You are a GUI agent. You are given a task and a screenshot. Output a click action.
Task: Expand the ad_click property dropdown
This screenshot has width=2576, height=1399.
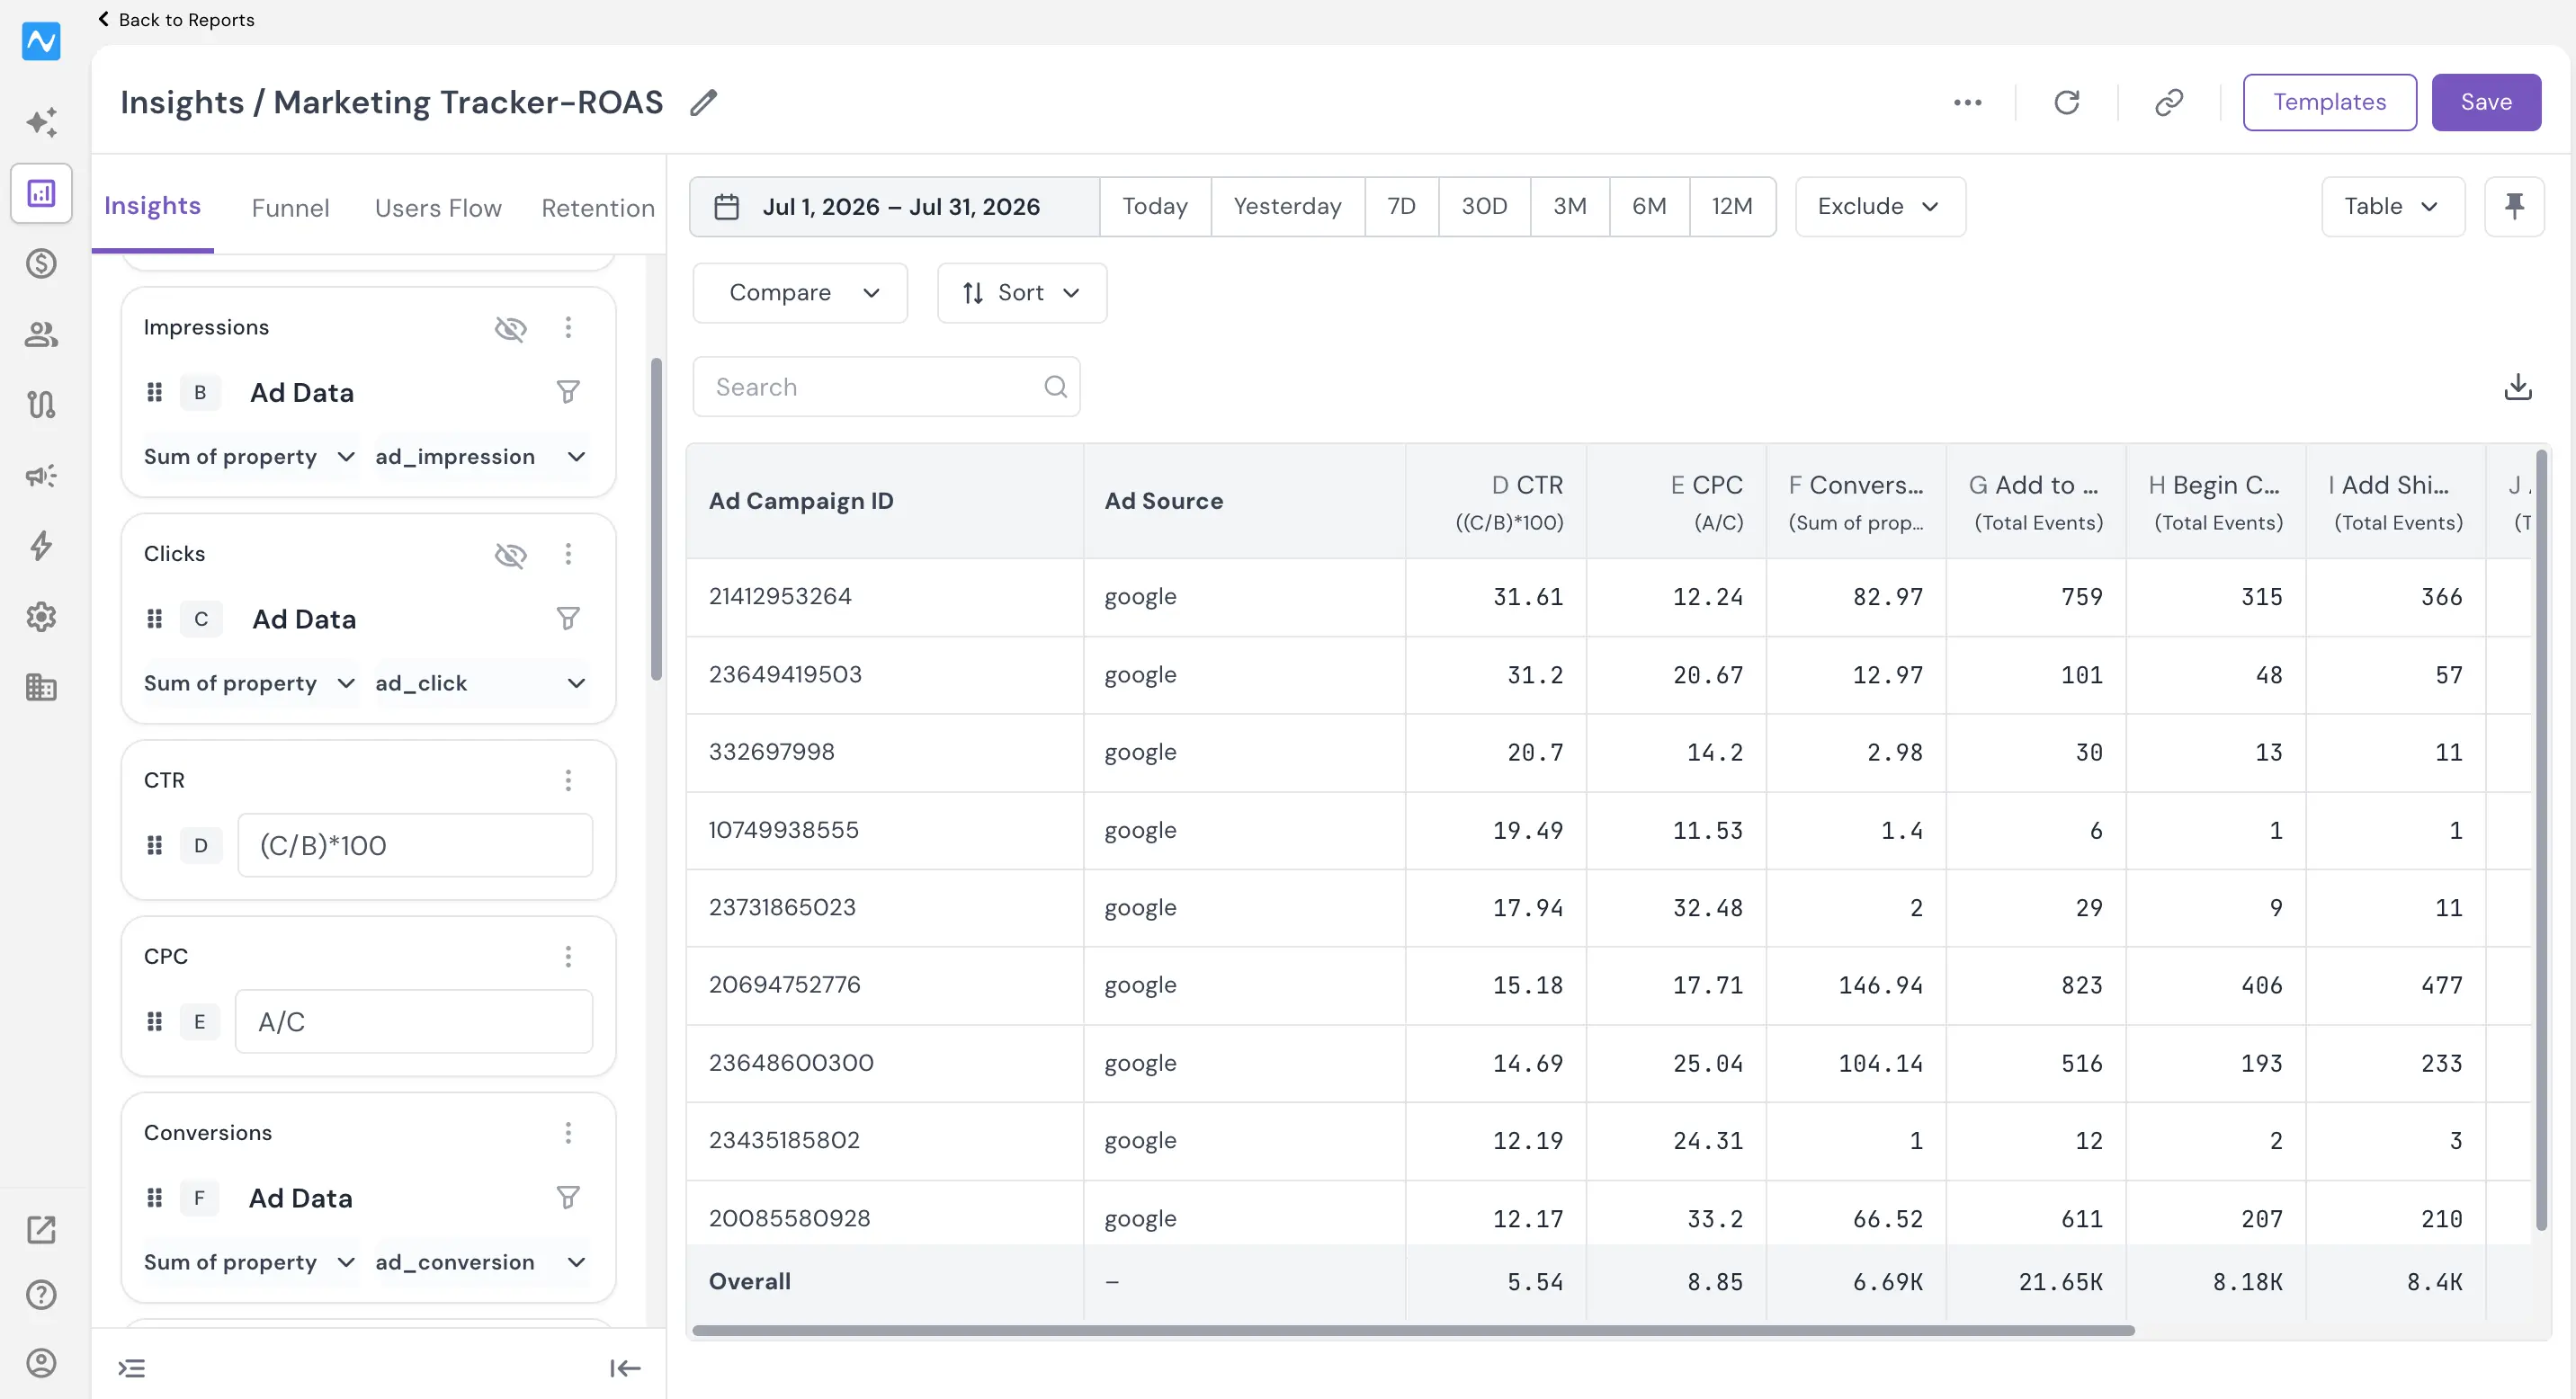click(x=481, y=683)
